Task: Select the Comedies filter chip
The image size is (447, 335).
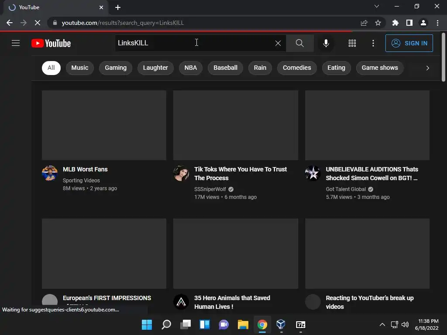Action: tap(297, 68)
